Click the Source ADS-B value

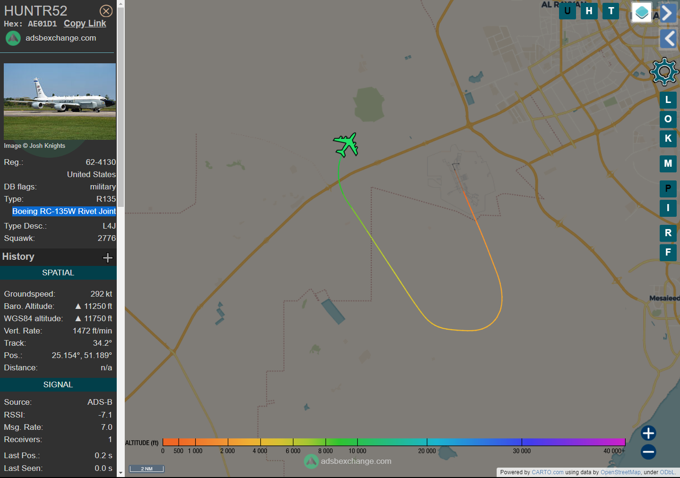click(100, 402)
